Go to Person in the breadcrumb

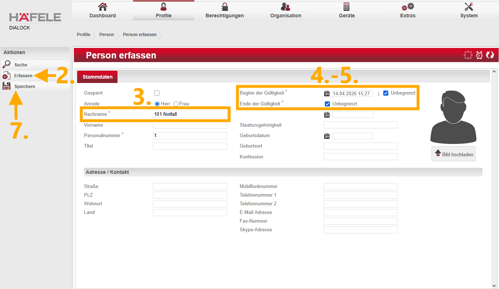pyautogui.click(x=106, y=35)
